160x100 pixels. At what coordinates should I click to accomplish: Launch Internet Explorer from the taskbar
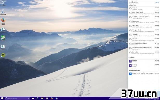[x=37, y=98]
